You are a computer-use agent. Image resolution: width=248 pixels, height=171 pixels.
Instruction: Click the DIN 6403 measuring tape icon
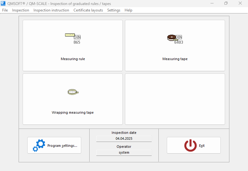point(175,39)
